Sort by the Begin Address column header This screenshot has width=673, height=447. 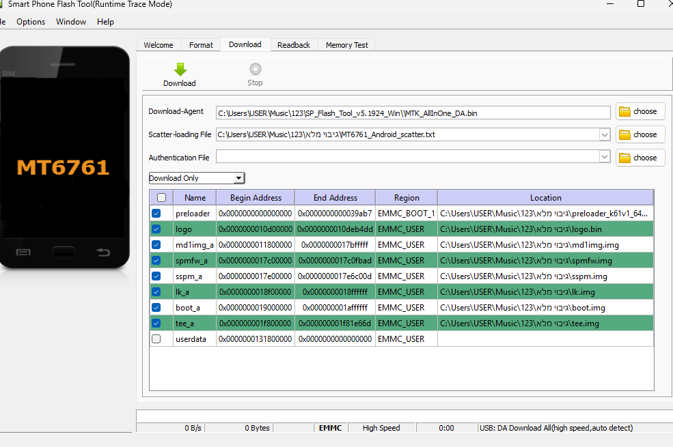[256, 198]
